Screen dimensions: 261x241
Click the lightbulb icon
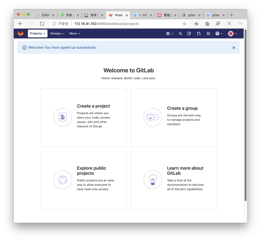tap(153, 180)
